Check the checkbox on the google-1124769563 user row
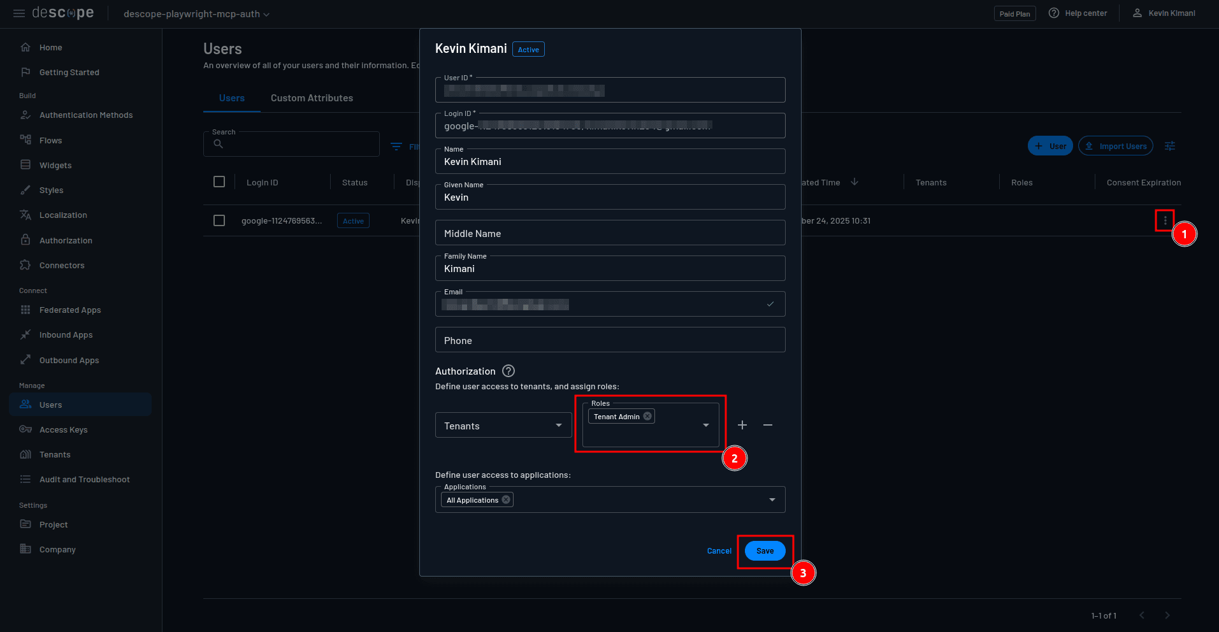Screen dimensions: 1219x632 pyautogui.click(x=219, y=220)
